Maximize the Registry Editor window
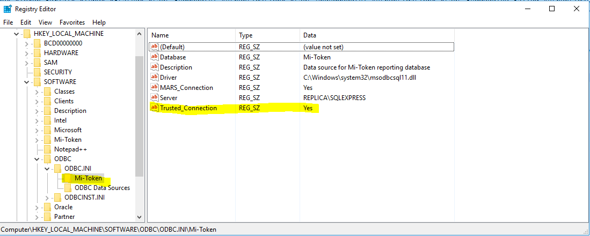Viewport: 590px width, 236px height. coord(552,9)
